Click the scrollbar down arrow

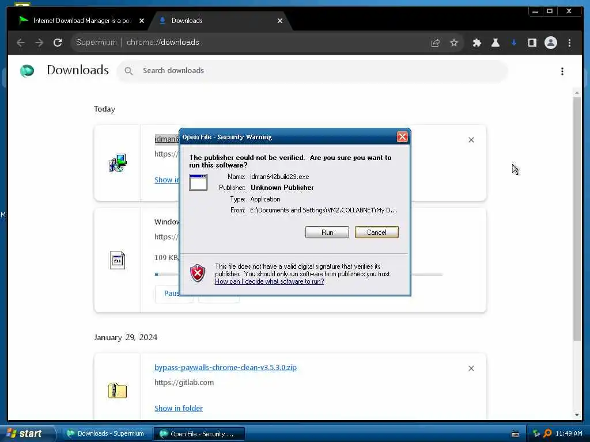click(x=577, y=415)
